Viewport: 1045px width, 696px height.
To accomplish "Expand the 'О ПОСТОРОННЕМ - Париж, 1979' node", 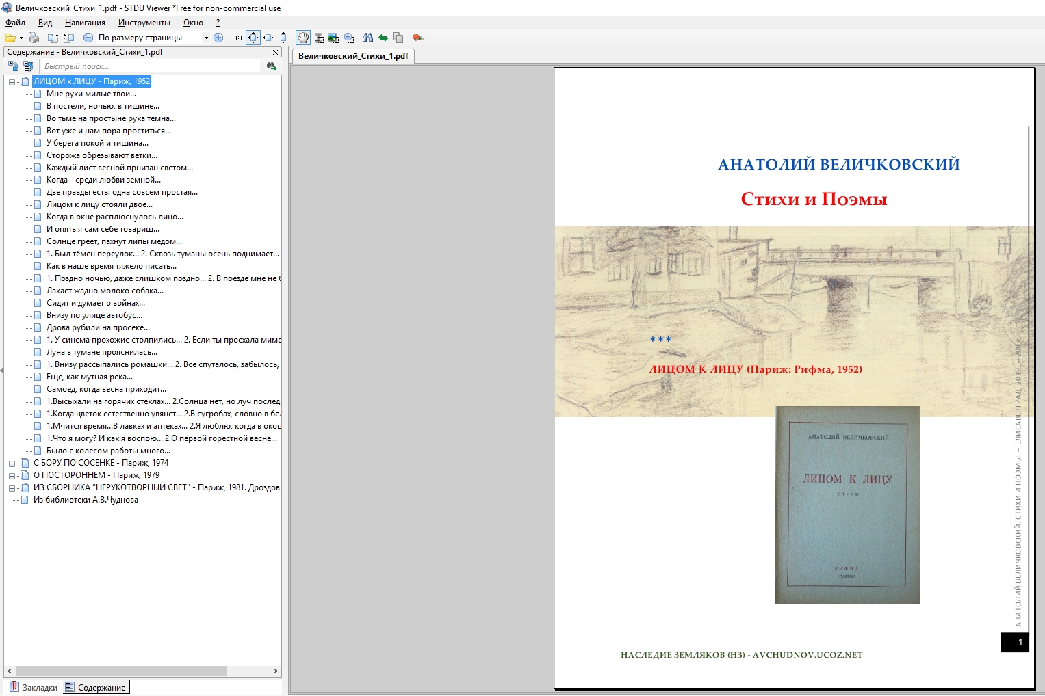I will [12, 475].
